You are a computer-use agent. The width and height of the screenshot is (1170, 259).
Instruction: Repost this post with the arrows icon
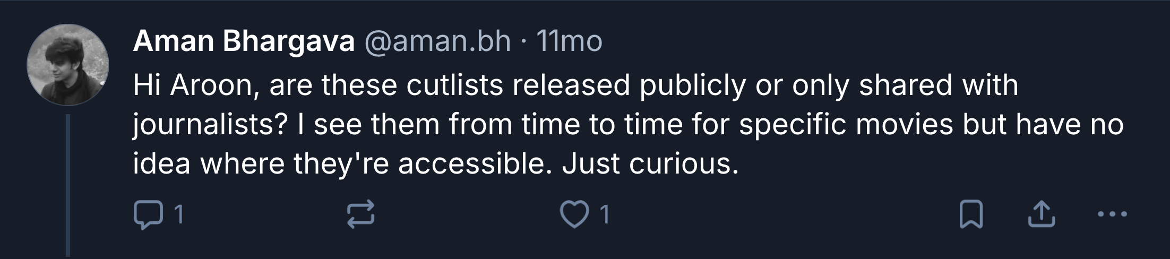coord(361,215)
